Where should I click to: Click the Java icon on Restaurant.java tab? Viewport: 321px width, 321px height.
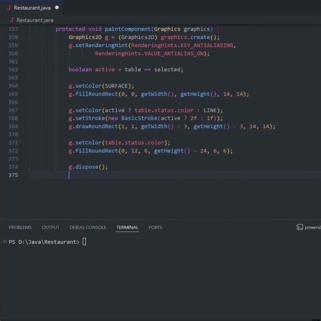click(9, 7)
